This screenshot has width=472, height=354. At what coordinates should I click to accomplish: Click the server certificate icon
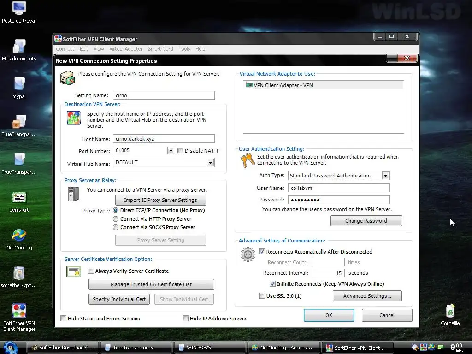pos(74,271)
